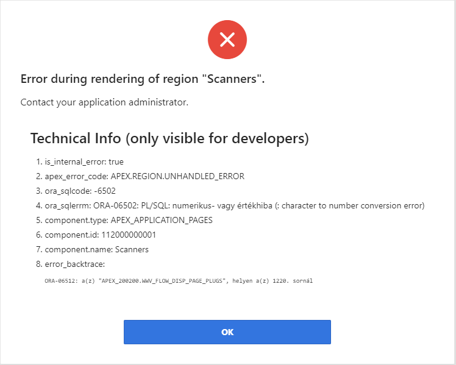The width and height of the screenshot is (456, 365).
Task: Click the -6502 sqlcode value
Action: pyautogui.click(x=112, y=191)
